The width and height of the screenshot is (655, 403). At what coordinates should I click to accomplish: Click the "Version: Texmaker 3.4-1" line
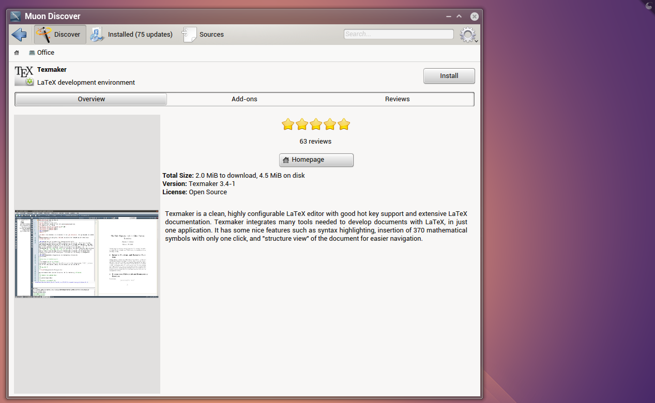point(199,184)
